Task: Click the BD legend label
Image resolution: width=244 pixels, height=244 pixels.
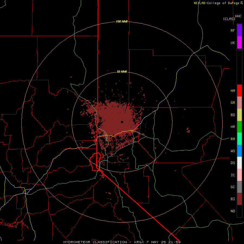Action: point(233,115)
